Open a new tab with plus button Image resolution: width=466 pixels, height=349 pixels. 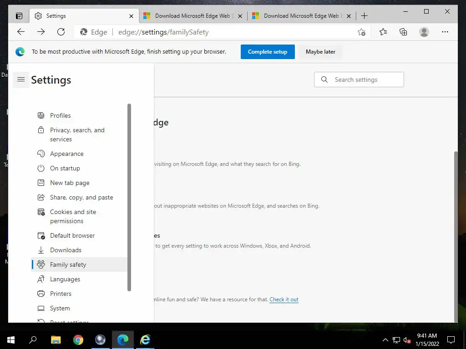coord(365,16)
